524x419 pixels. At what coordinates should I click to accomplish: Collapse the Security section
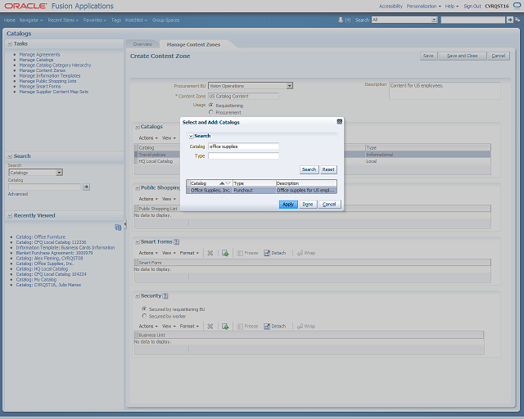tap(137, 295)
